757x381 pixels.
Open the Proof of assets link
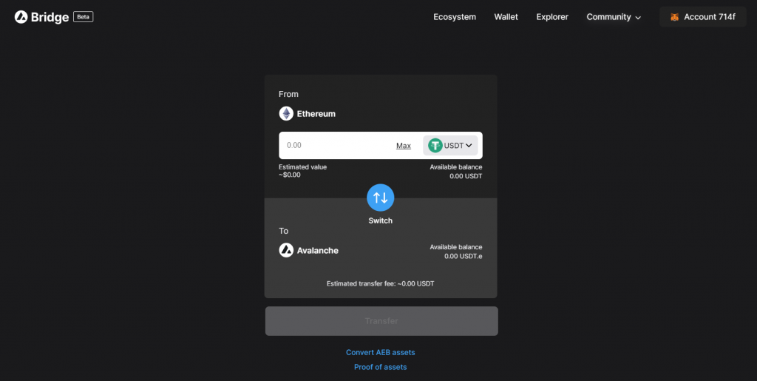pos(381,367)
